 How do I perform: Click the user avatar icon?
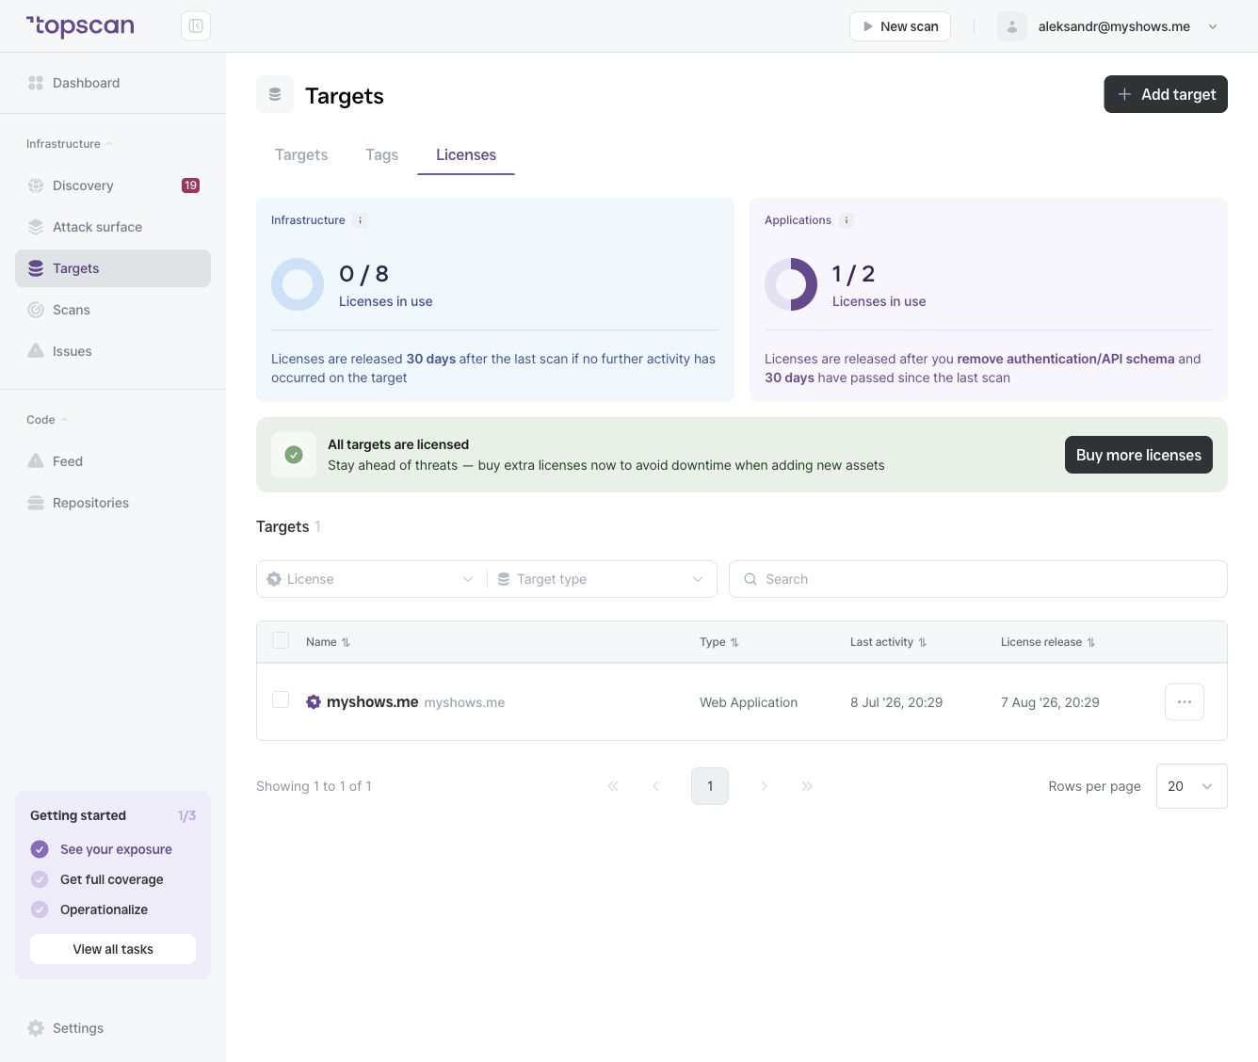pyautogui.click(x=1012, y=26)
